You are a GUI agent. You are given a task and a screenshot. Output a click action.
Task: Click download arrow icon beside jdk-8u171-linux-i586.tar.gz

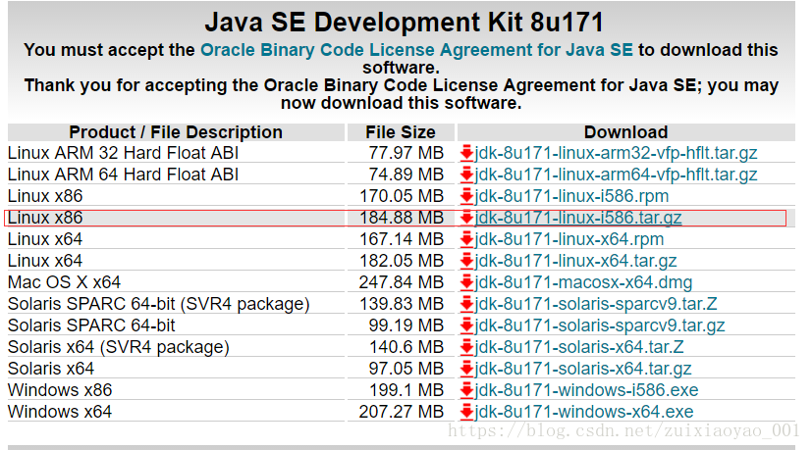point(466,218)
